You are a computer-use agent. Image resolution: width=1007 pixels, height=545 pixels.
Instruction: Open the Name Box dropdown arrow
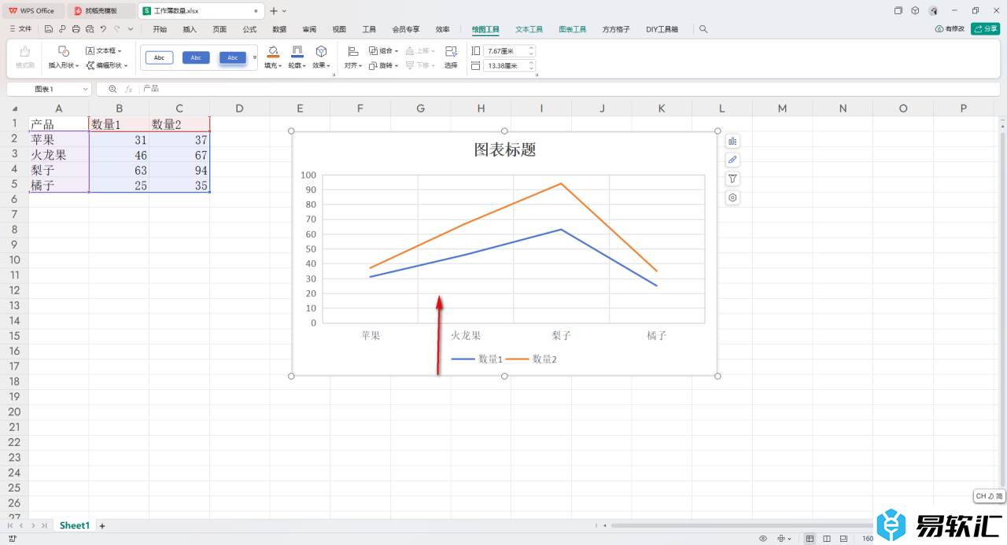point(85,89)
